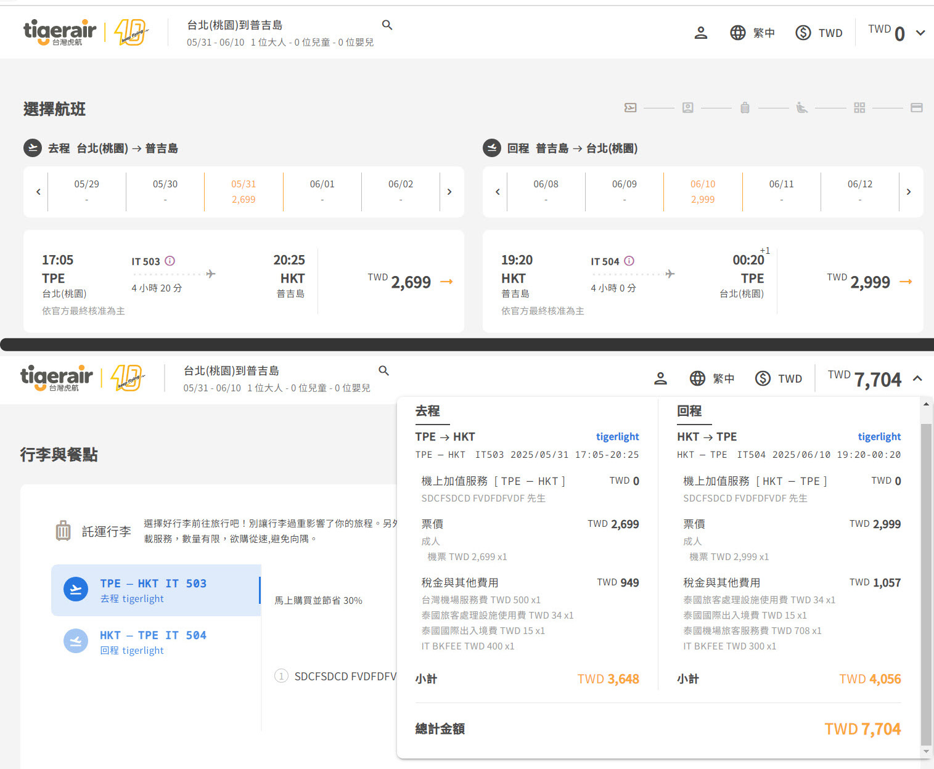This screenshot has width=934, height=769.
Task: Select the 06/08 return date tab
Action: click(x=546, y=192)
